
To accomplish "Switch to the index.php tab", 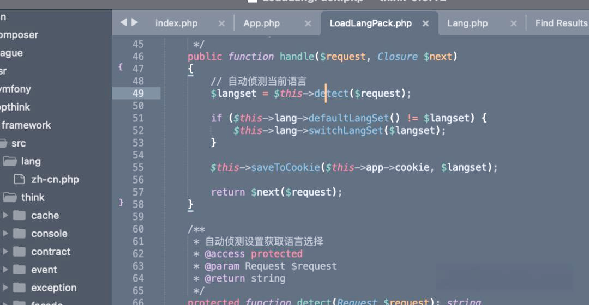I will pyautogui.click(x=176, y=23).
